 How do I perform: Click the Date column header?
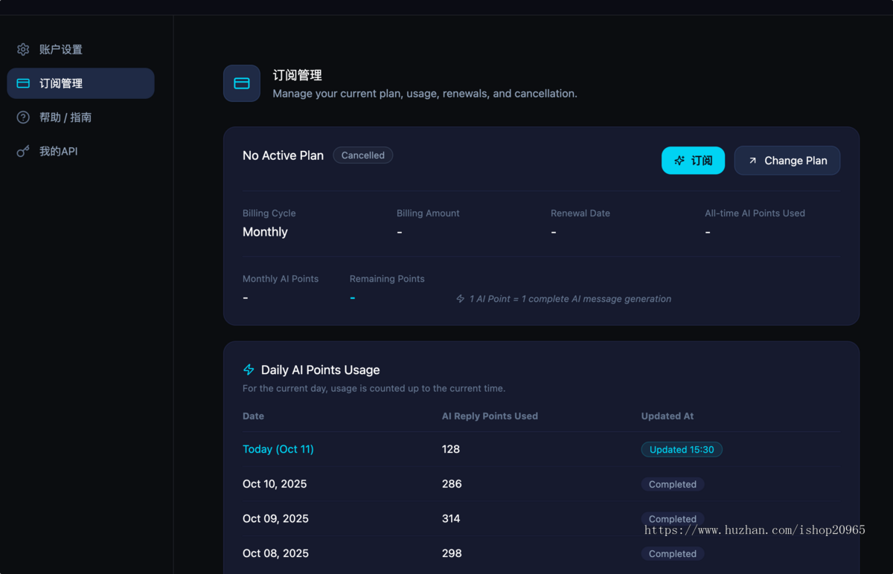point(253,416)
